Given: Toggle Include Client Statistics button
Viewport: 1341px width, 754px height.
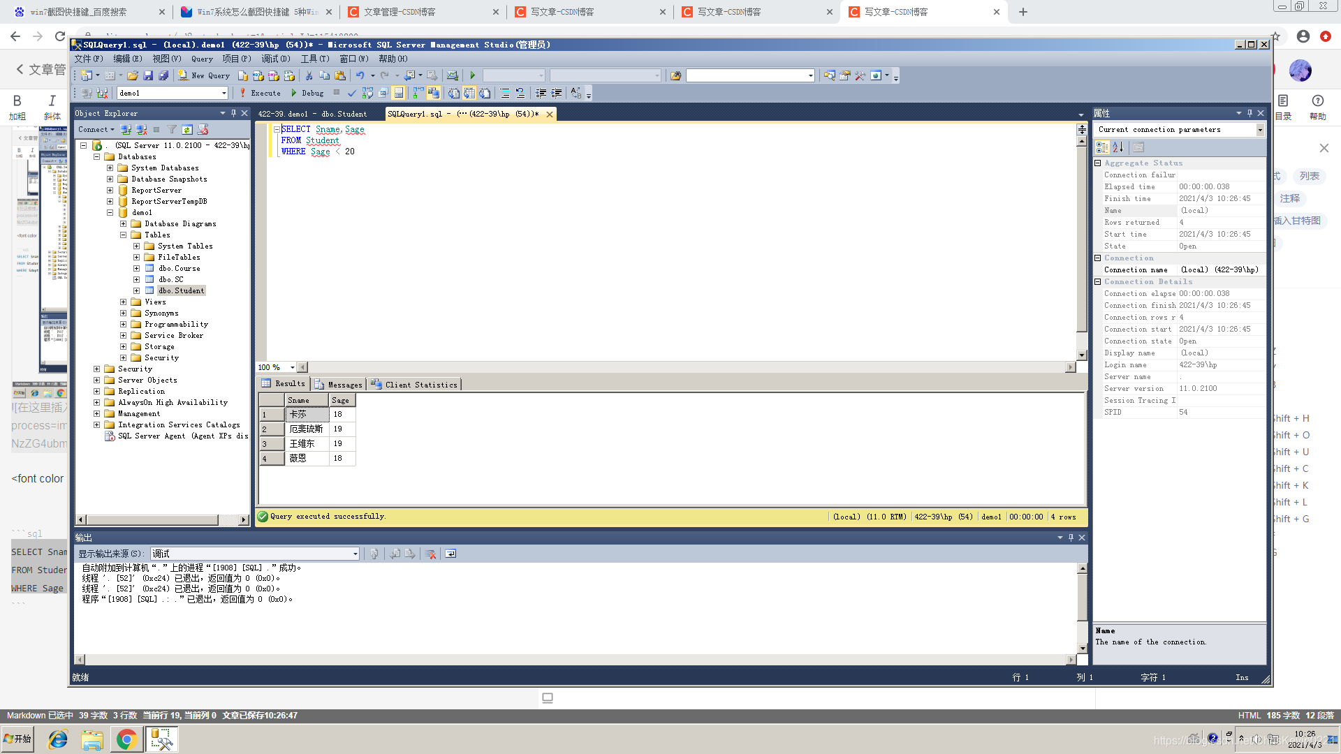Looking at the screenshot, I should 434,93.
